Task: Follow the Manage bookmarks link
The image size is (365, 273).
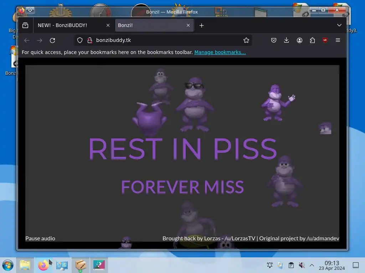Action: (220, 52)
